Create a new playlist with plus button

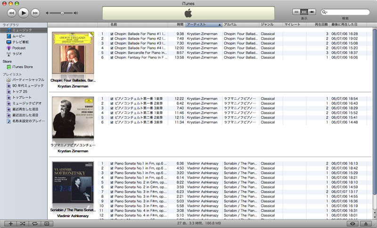pos(10,224)
